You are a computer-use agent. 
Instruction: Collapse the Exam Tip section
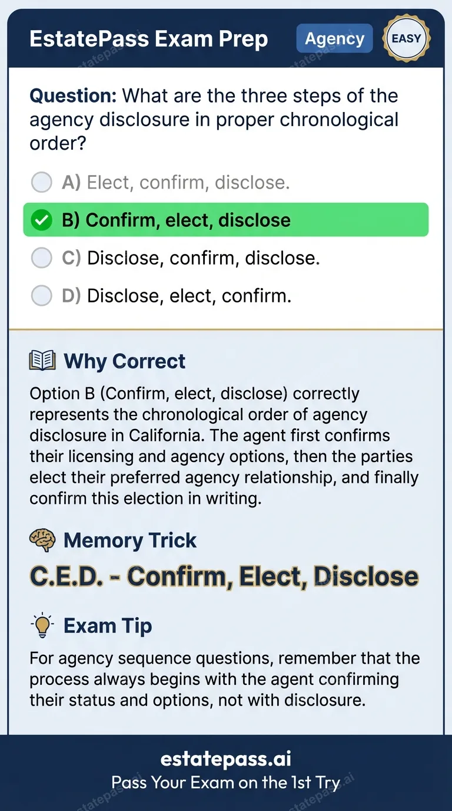click(107, 626)
